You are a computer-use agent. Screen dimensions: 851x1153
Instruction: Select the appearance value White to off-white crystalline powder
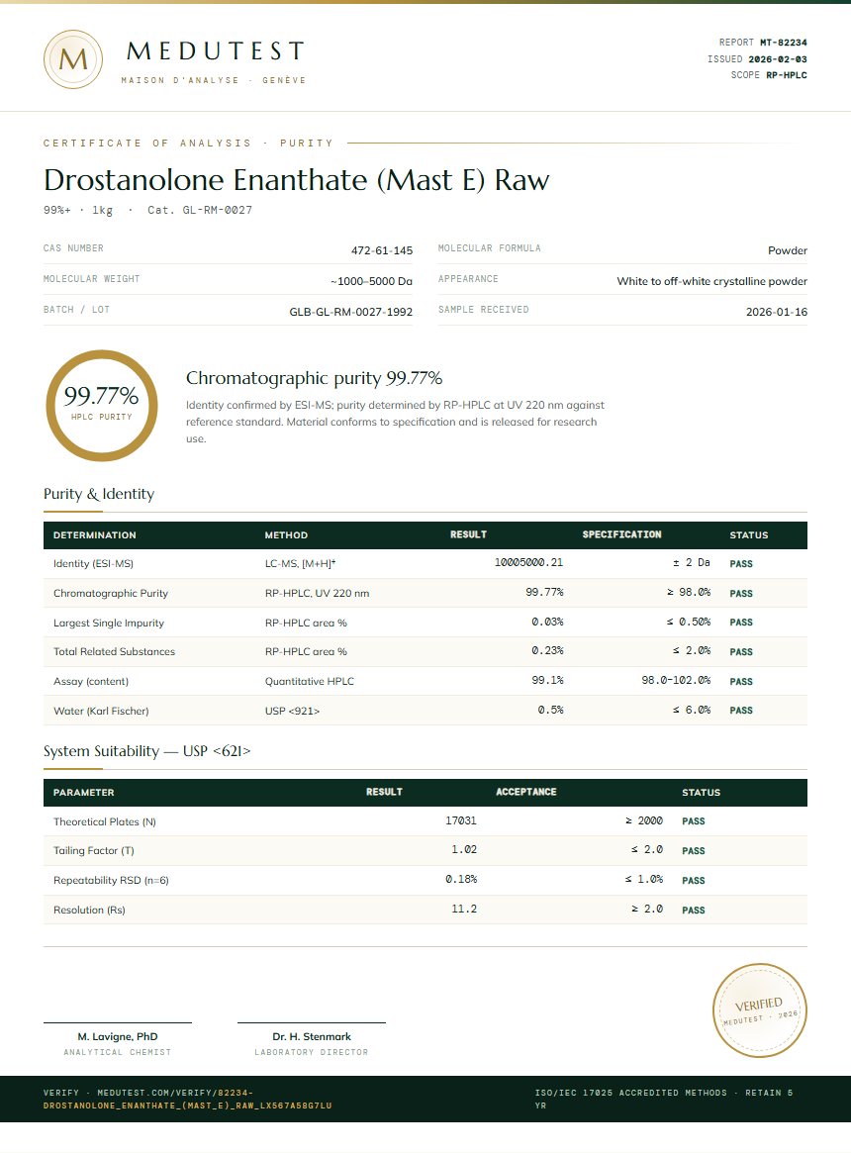712,282
